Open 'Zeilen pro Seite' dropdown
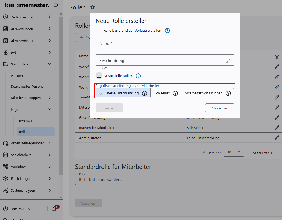 click(x=234, y=152)
